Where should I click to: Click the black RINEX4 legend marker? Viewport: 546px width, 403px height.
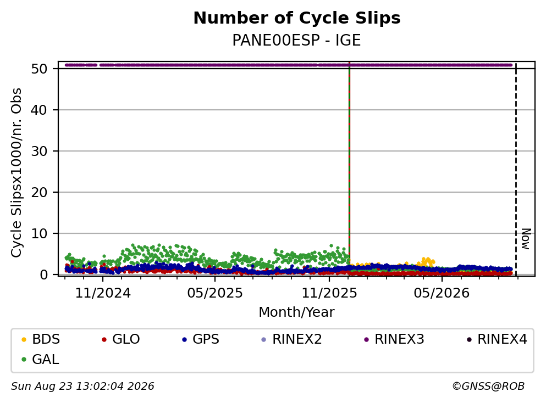[469, 339]
